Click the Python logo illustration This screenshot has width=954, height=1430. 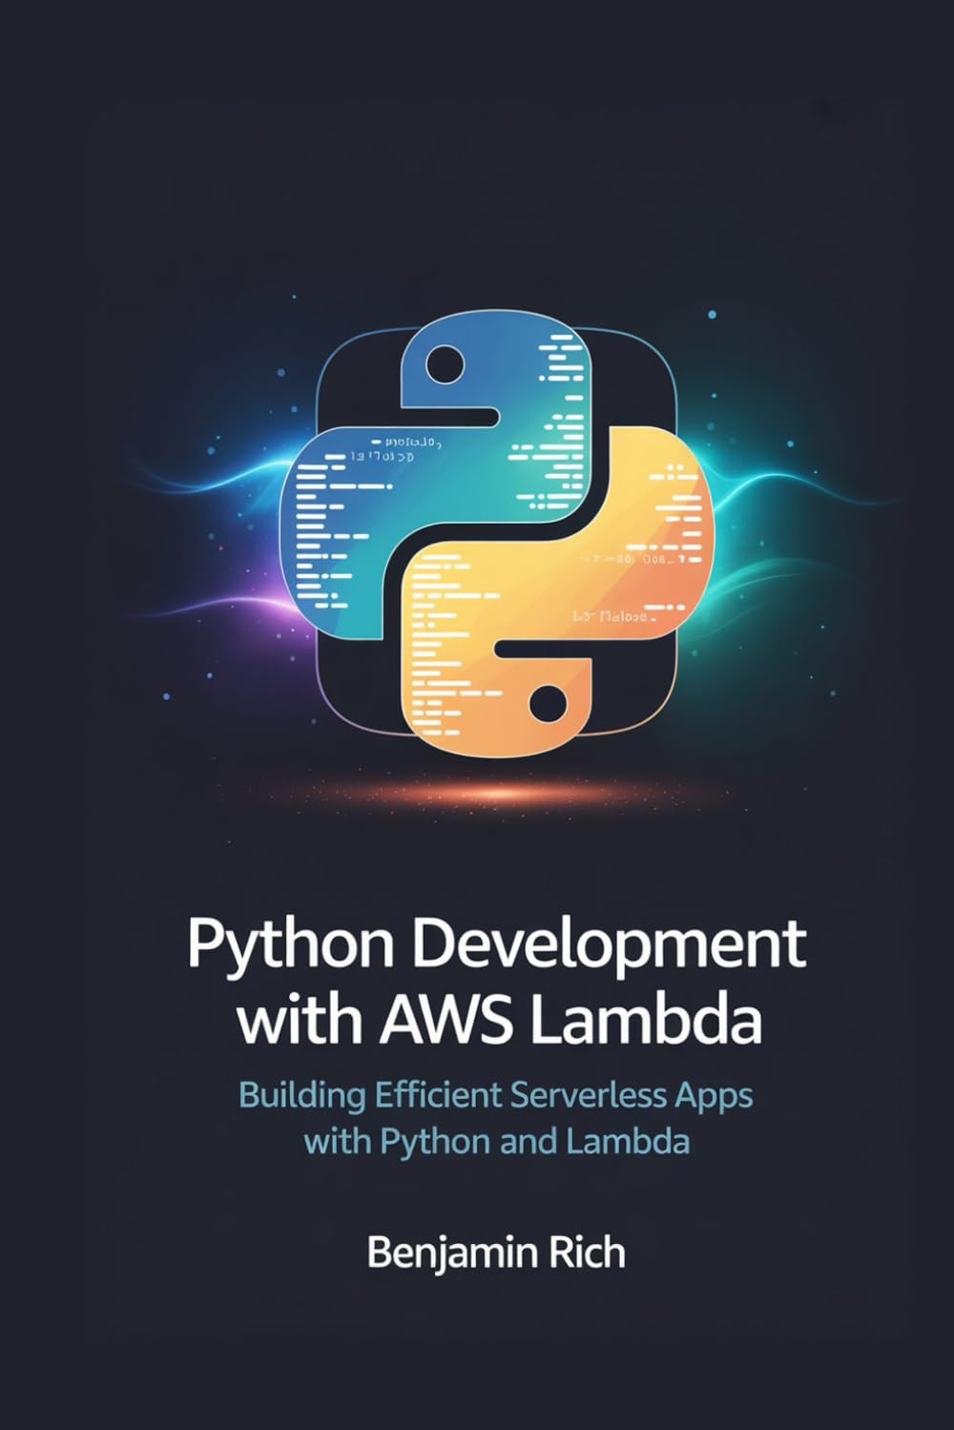point(496,531)
